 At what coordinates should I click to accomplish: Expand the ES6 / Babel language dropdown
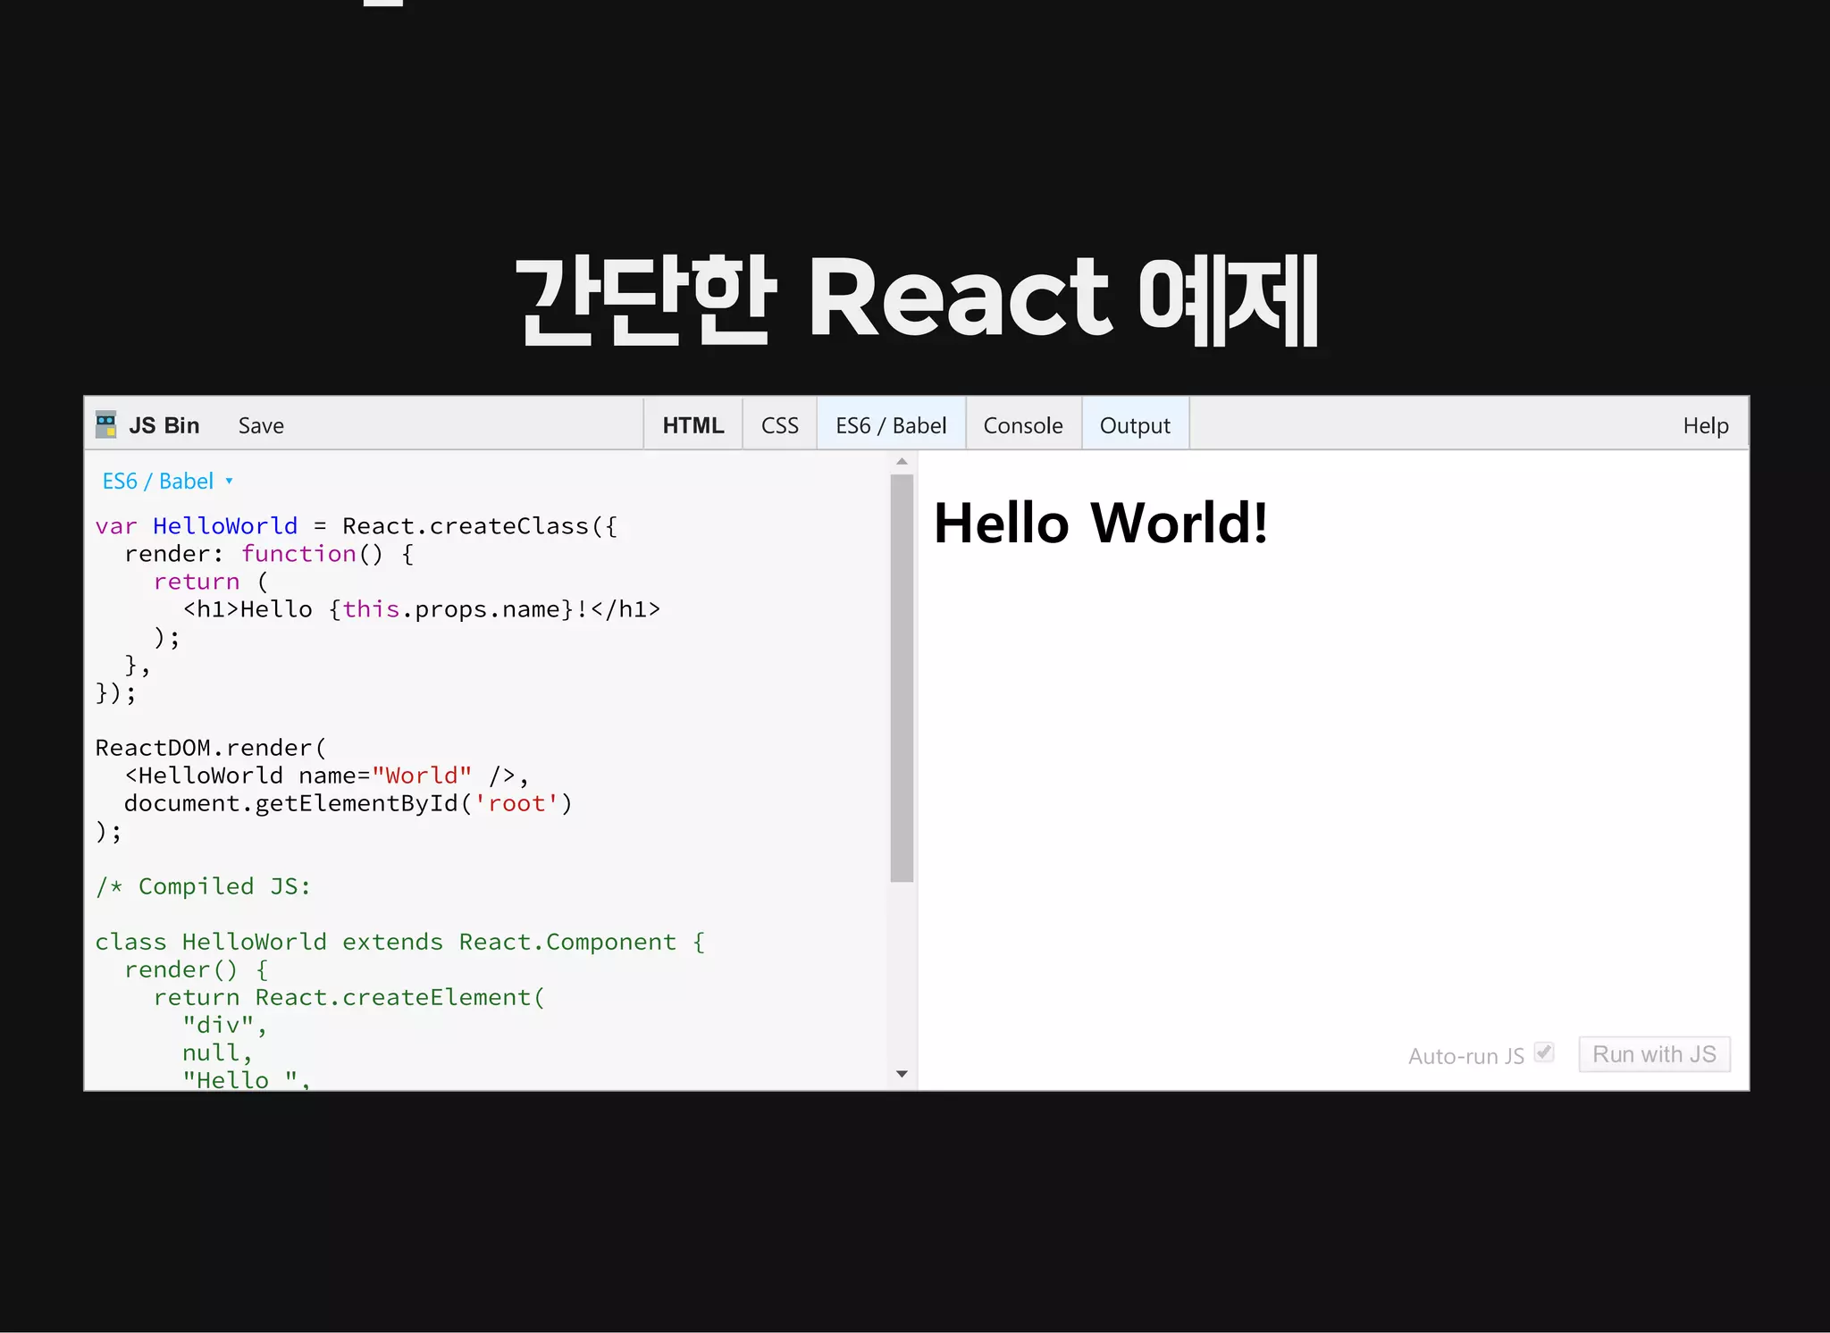tap(167, 482)
